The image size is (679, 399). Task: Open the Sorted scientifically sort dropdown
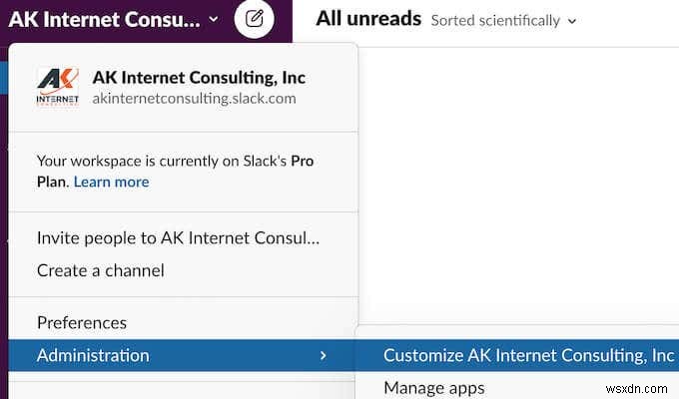[x=503, y=20]
